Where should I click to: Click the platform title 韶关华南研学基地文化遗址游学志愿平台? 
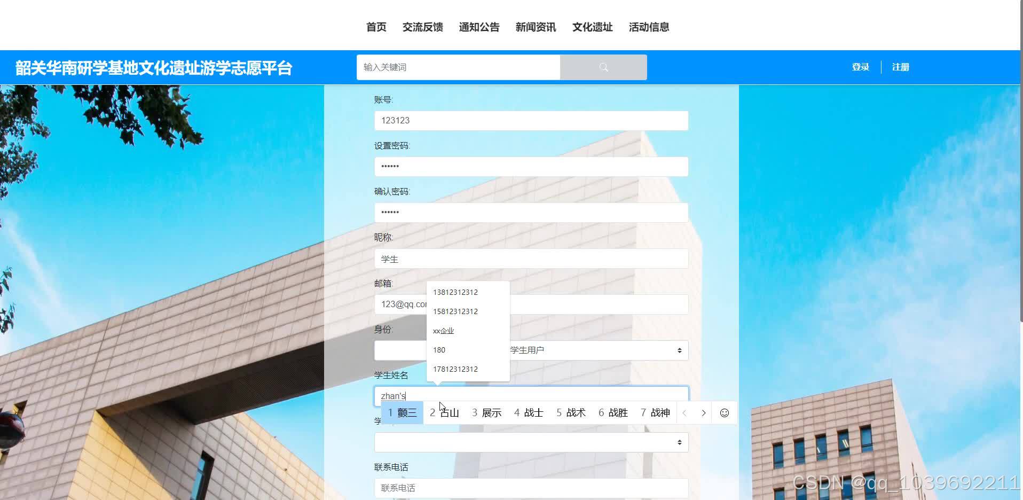154,68
